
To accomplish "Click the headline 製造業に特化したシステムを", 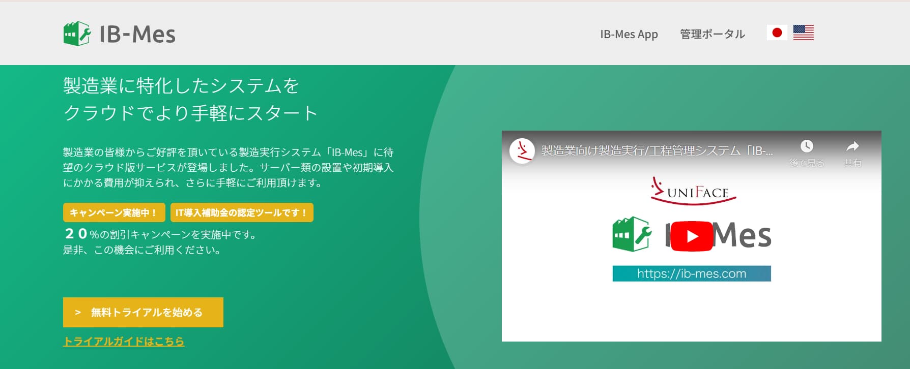I will pyautogui.click(x=181, y=86).
